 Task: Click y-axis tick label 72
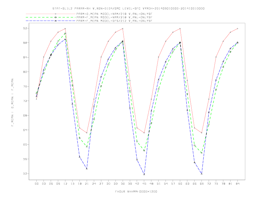click(x=25, y=101)
